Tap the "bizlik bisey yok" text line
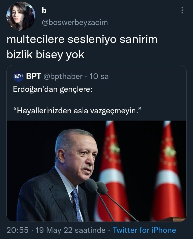 pyautogui.click(x=46, y=55)
